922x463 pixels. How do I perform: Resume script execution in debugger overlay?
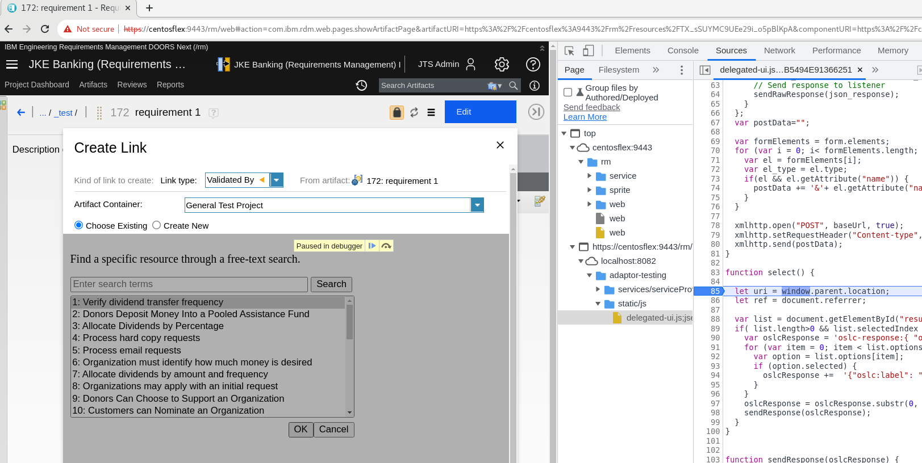coord(372,246)
